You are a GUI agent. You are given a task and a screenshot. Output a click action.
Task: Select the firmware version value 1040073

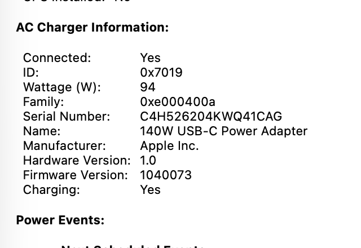(165, 175)
